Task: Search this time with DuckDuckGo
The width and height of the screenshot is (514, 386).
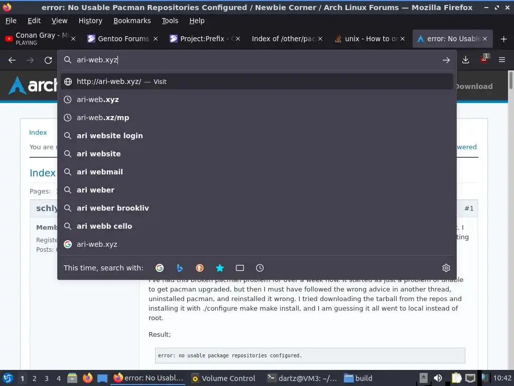Action: click(200, 268)
